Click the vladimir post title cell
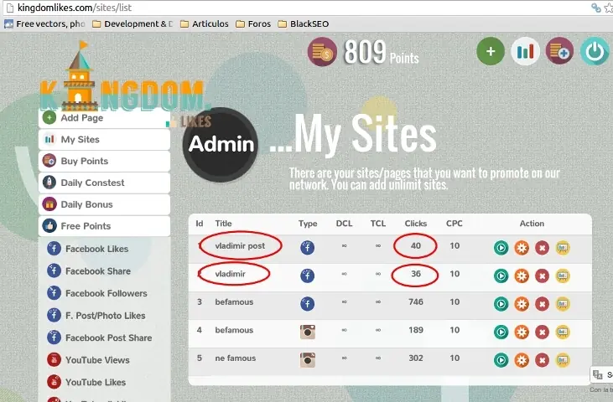 coord(240,246)
